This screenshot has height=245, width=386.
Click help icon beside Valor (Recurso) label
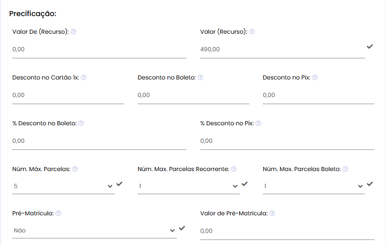pos(252,32)
